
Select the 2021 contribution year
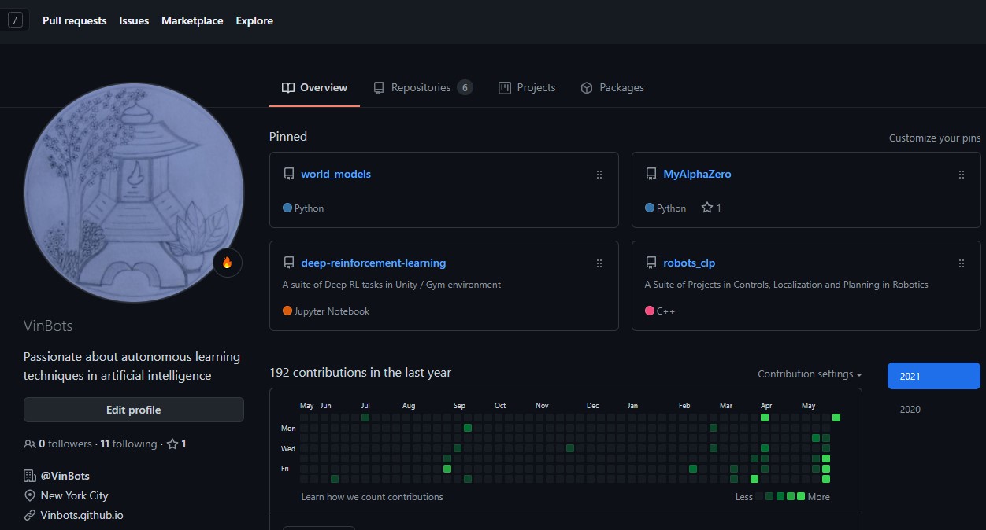pos(934,376)
